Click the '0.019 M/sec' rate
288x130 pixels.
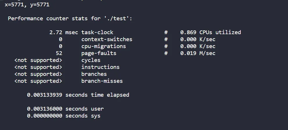198,53
